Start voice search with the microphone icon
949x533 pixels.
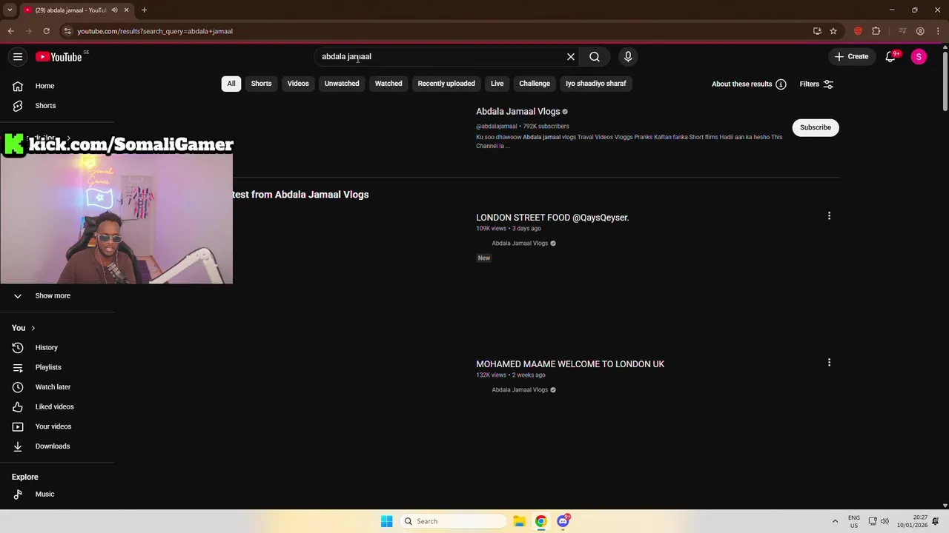click(x=628, y=57)
